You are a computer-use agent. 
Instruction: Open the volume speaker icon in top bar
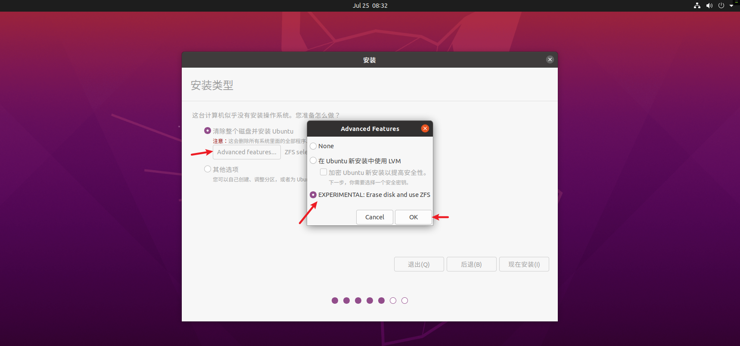pyautogui.click(x=709, y=6)
